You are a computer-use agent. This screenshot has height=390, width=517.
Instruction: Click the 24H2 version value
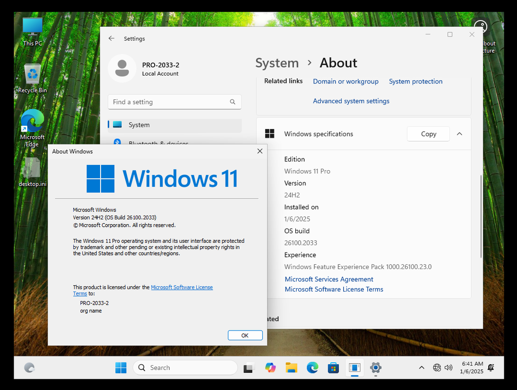pyautogui.click(x=292, y=195)
